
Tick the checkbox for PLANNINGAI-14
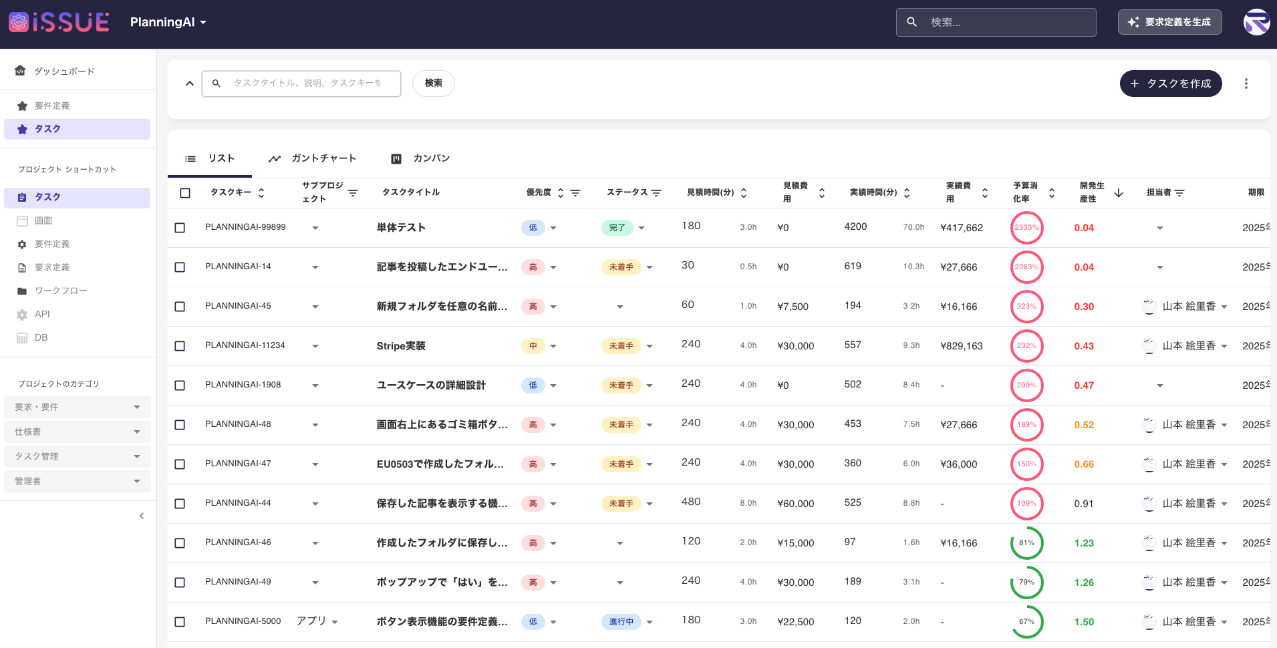[180, 267]
